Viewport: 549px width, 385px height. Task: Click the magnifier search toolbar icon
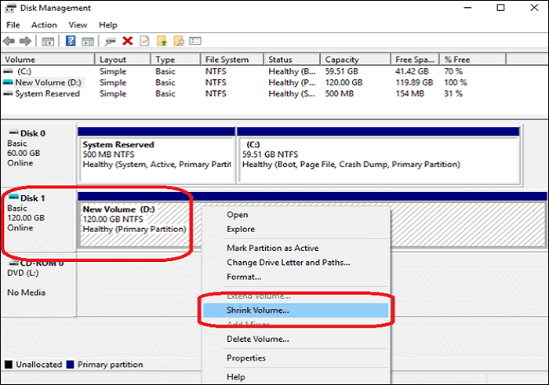pyautogui.click(x=179, y=41)
